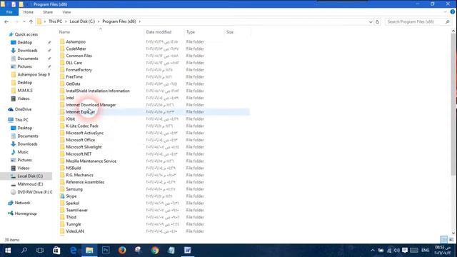Click This PC in the address path
Screen dimensions: 457x257
click(x=56, y=21)
